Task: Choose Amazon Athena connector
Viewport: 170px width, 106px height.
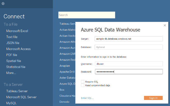Action: click(67, 42)
